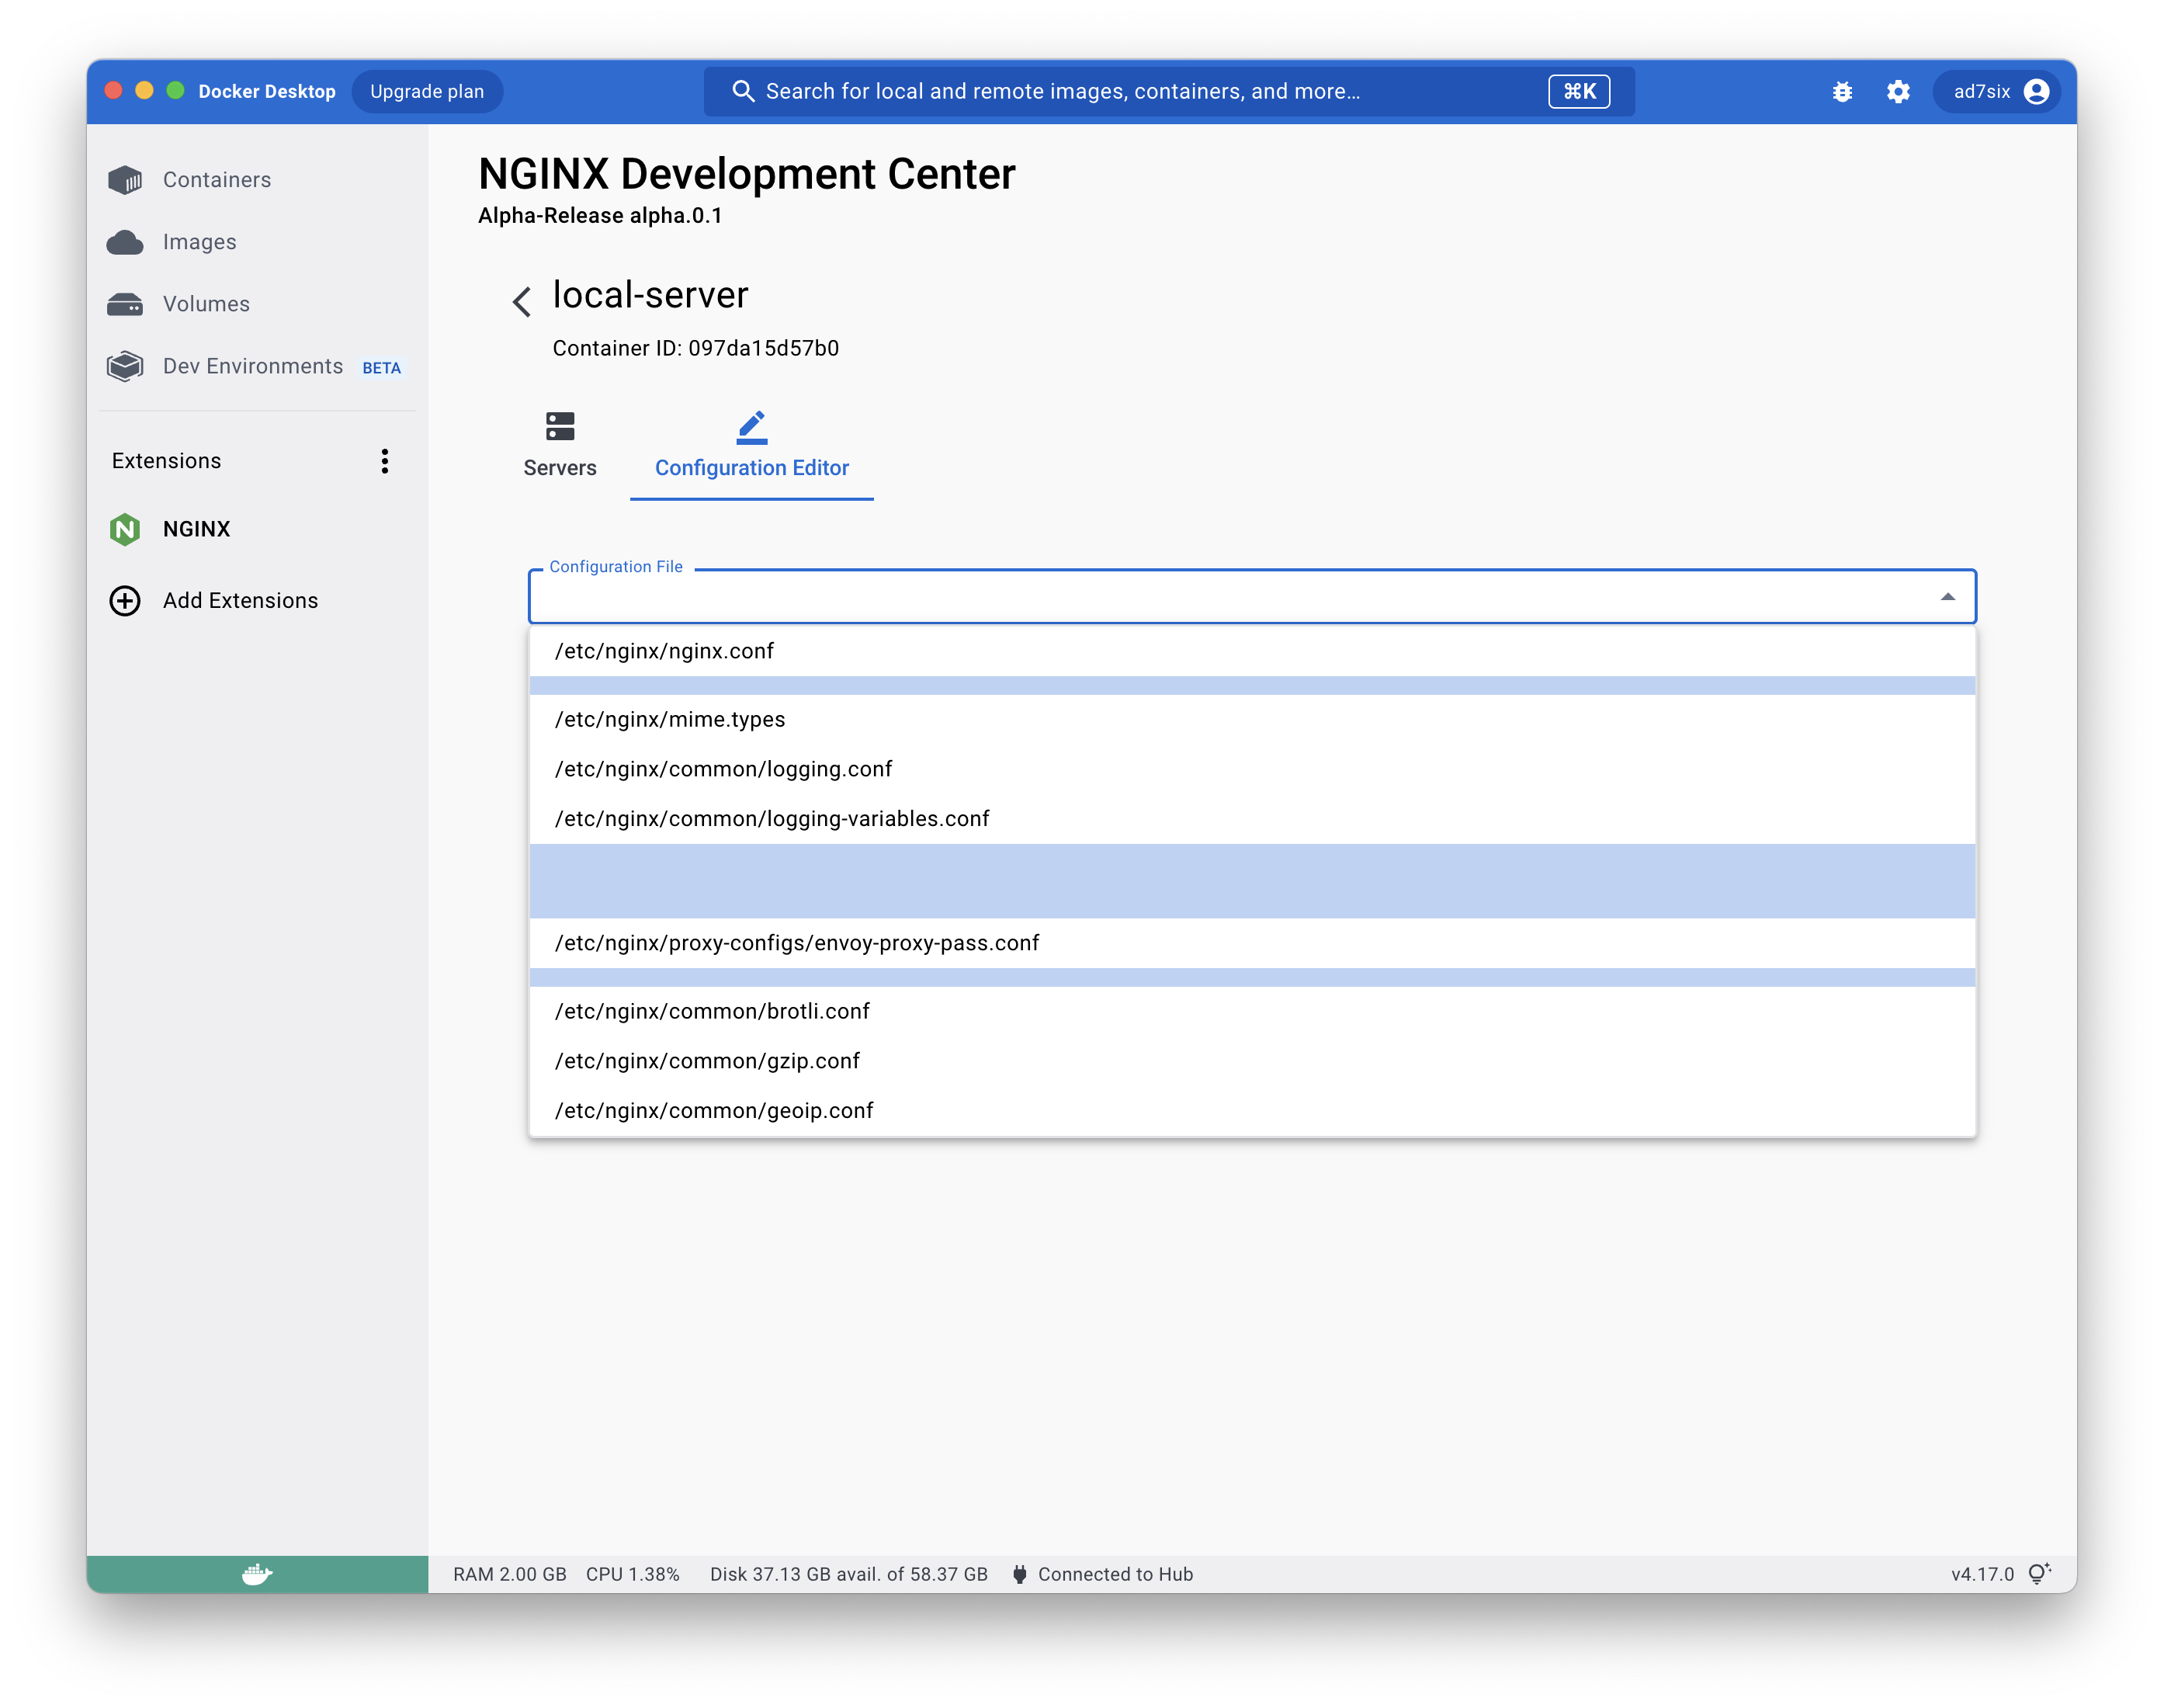Click the bug troubleshoot icon
This screenshot has width=2164, height=1708.
click(1843, 92)
